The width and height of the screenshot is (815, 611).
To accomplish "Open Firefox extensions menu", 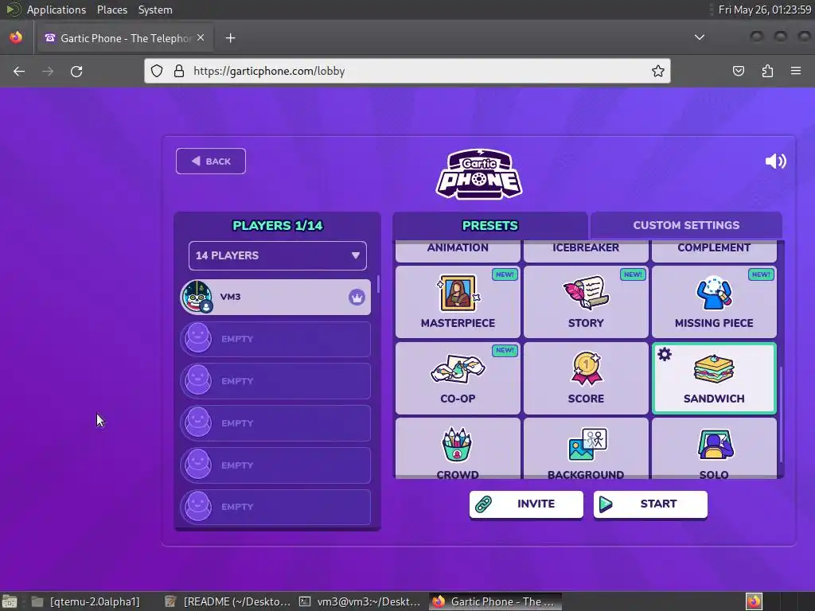I will (767, 71).
